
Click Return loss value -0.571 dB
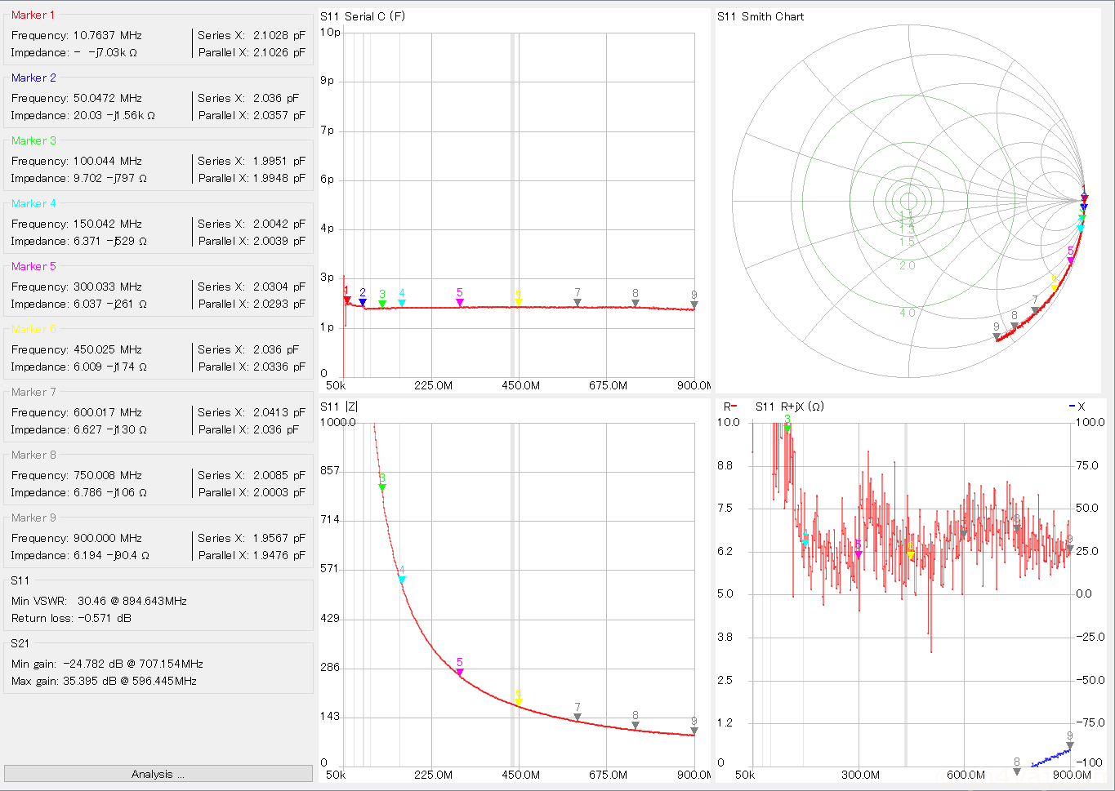(104, 618)
